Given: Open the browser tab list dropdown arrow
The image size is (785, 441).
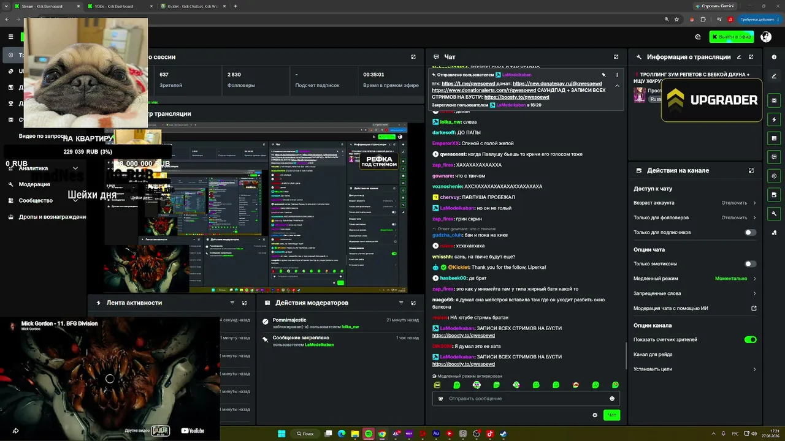Looking at the screenshot, I should [x=7, y=6].
